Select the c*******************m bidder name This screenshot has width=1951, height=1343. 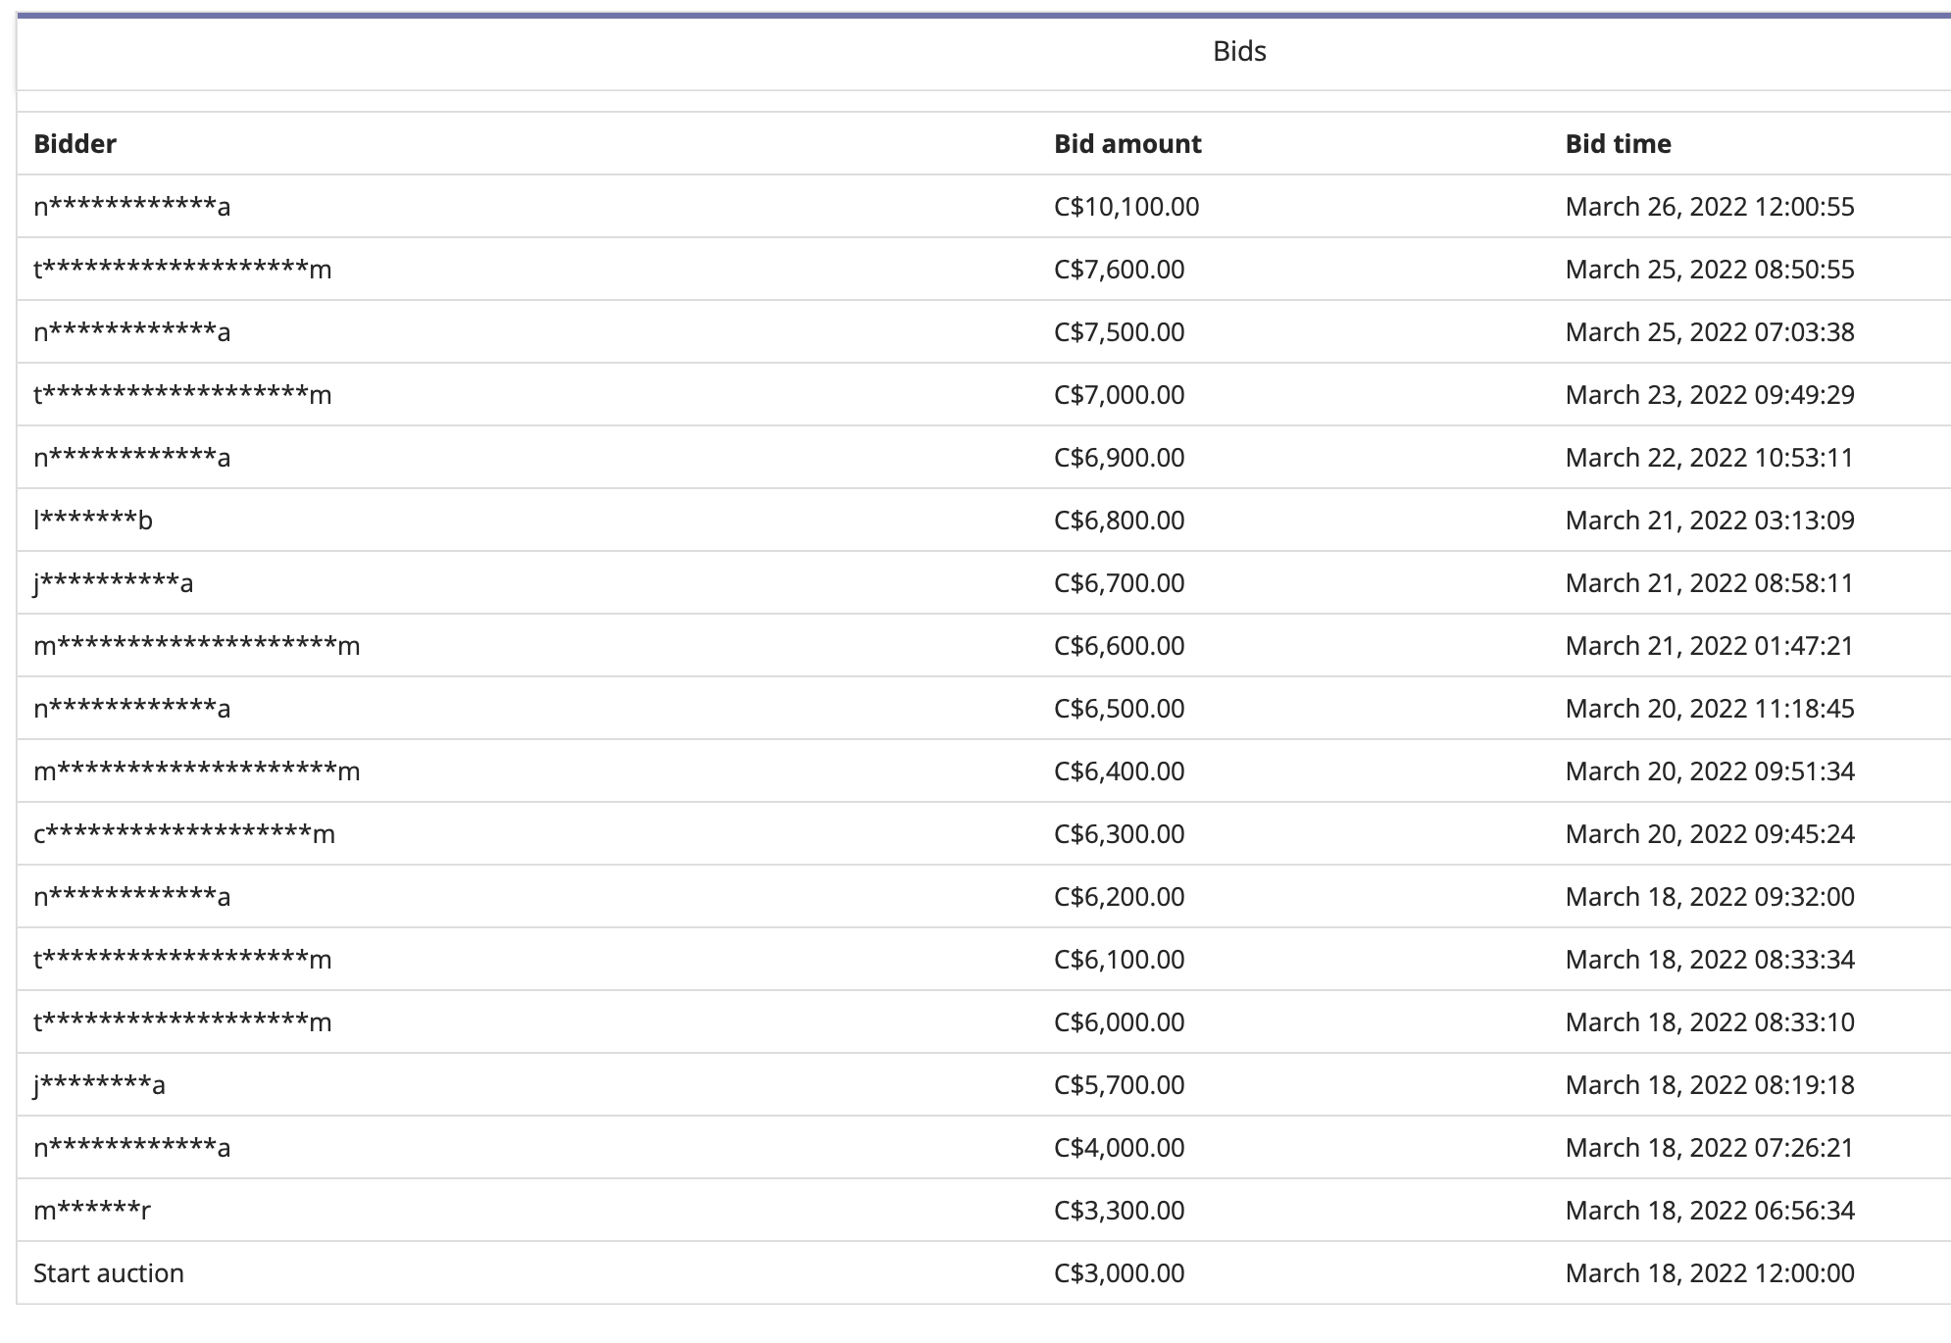coord(183,834)
